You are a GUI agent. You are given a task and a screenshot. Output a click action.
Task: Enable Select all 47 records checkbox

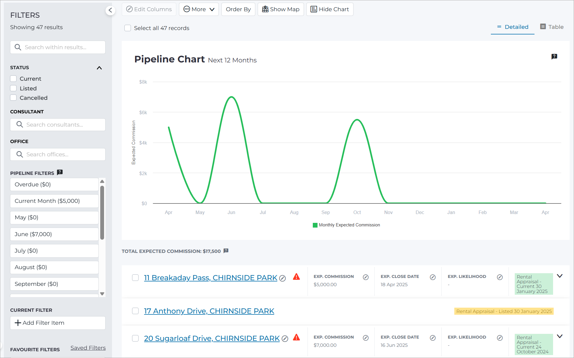[x=128, y=28]
